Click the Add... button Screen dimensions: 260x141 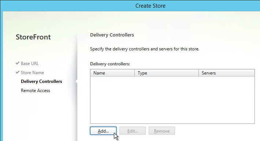click(103, 131)
